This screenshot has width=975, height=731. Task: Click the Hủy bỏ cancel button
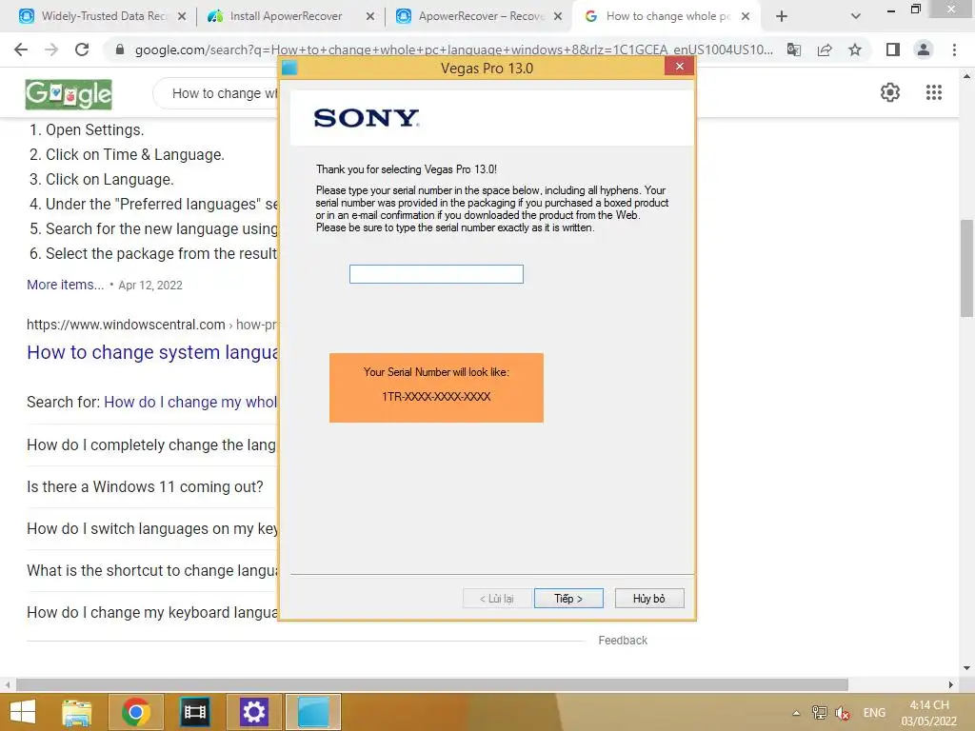[x=649, y=598]
